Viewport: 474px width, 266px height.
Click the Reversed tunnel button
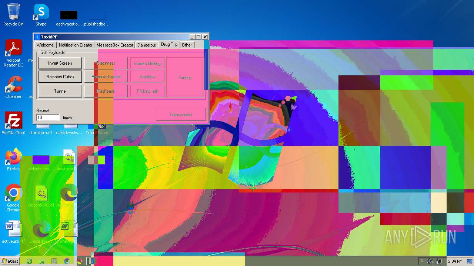point(106,77)
